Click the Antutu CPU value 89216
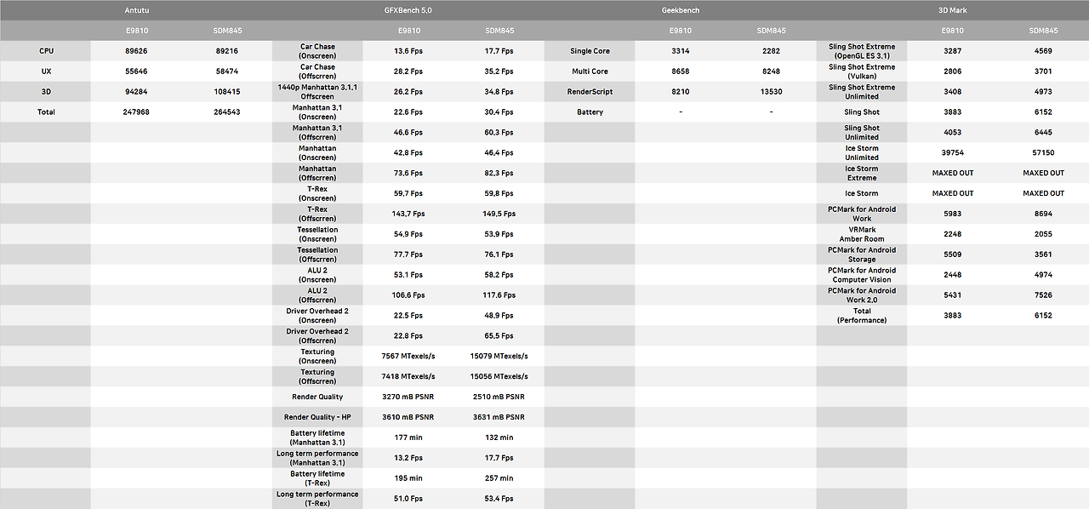The image size is (1089, 509). [227, 51]
